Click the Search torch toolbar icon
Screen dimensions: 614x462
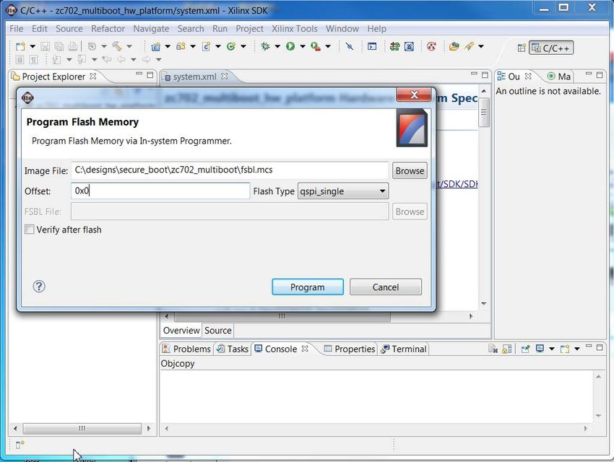coord(469,46)
